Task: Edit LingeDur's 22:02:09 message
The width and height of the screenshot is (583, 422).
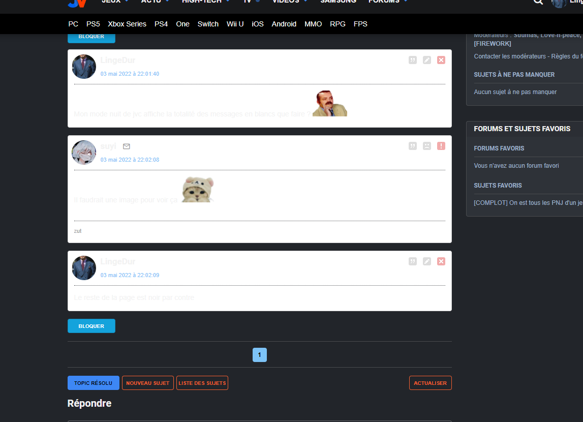Action: [427, 261]
